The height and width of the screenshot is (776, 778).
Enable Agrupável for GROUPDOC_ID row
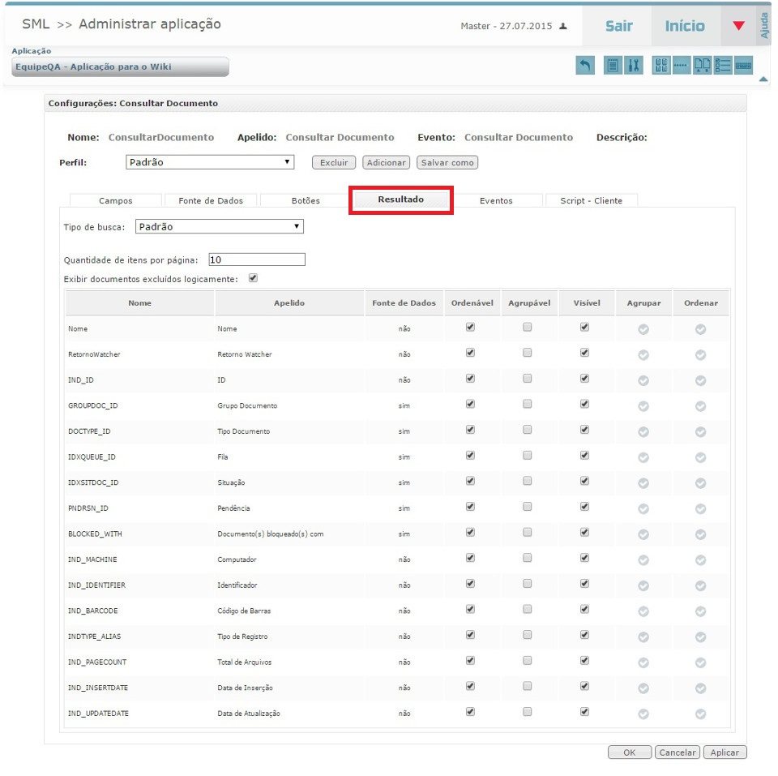(x=528, y=405)
